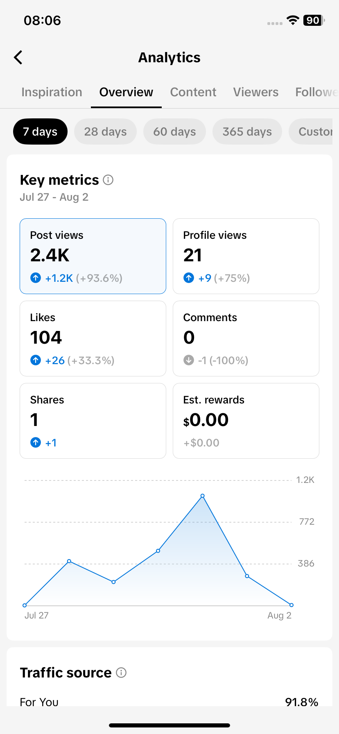Open the Inspiration tab
The image size is (339, 734).
[52, 92]
